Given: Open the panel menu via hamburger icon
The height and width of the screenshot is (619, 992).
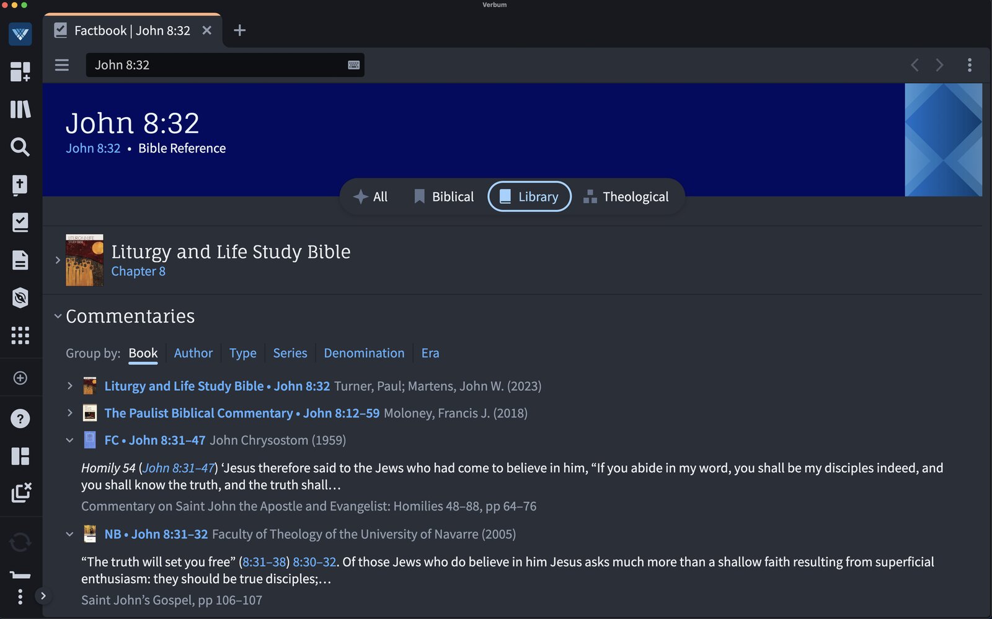Looking at the screenshot, I should pyautogui.click(x=62, y=64).
